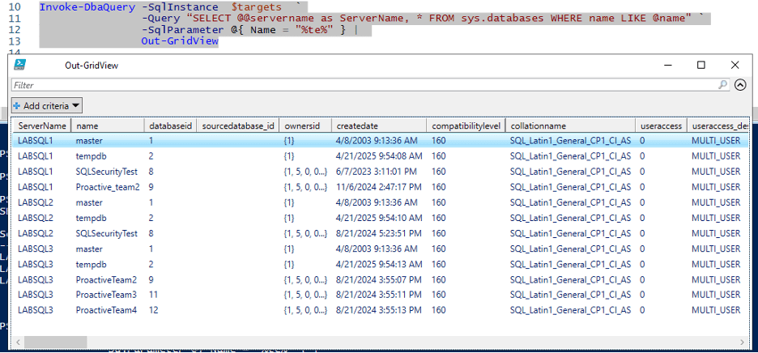This screenshot has height=353, width=758.
Task: Maximize the Out-GridView window
Action: tap(701, 66)
